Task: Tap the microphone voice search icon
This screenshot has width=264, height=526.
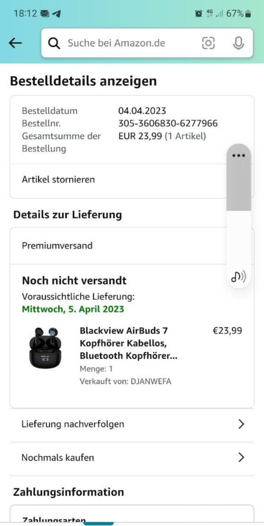Action: click(238, 43)
